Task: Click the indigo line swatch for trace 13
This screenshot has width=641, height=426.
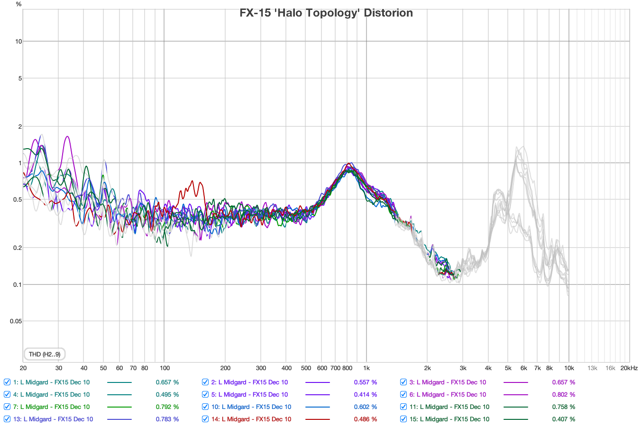Action: coord(119,419)
